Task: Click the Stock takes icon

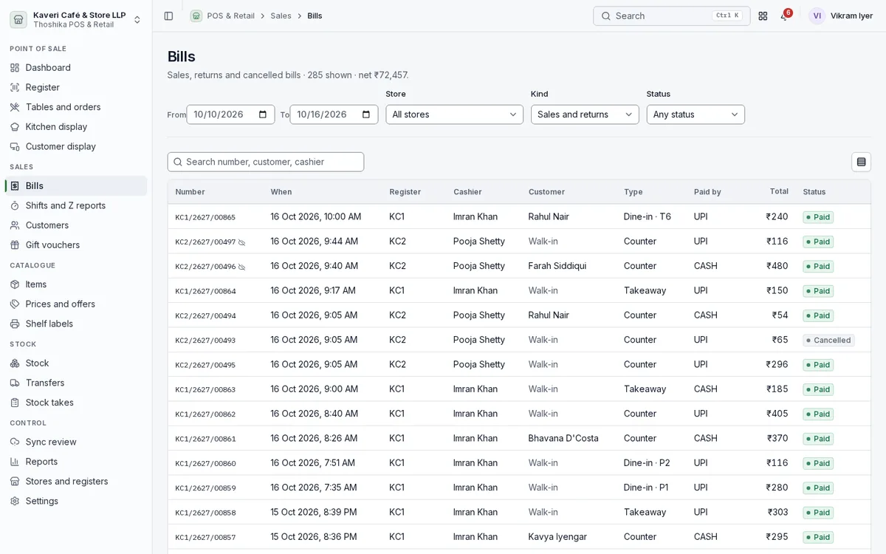Action: pyautogui.click(x=15, y=403)
